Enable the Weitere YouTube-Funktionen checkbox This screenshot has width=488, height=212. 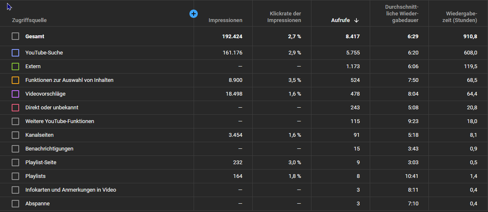15,121
